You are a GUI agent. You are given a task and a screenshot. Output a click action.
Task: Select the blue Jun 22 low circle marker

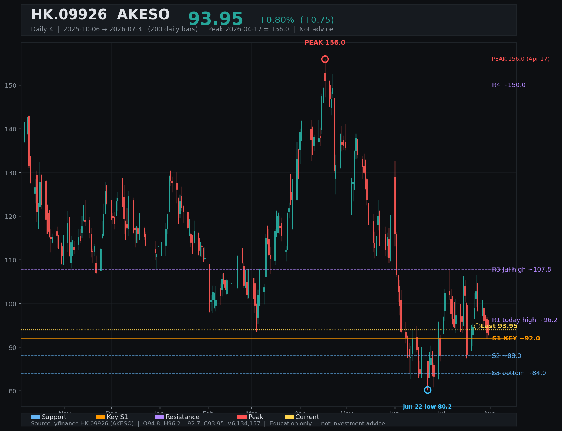427,390
